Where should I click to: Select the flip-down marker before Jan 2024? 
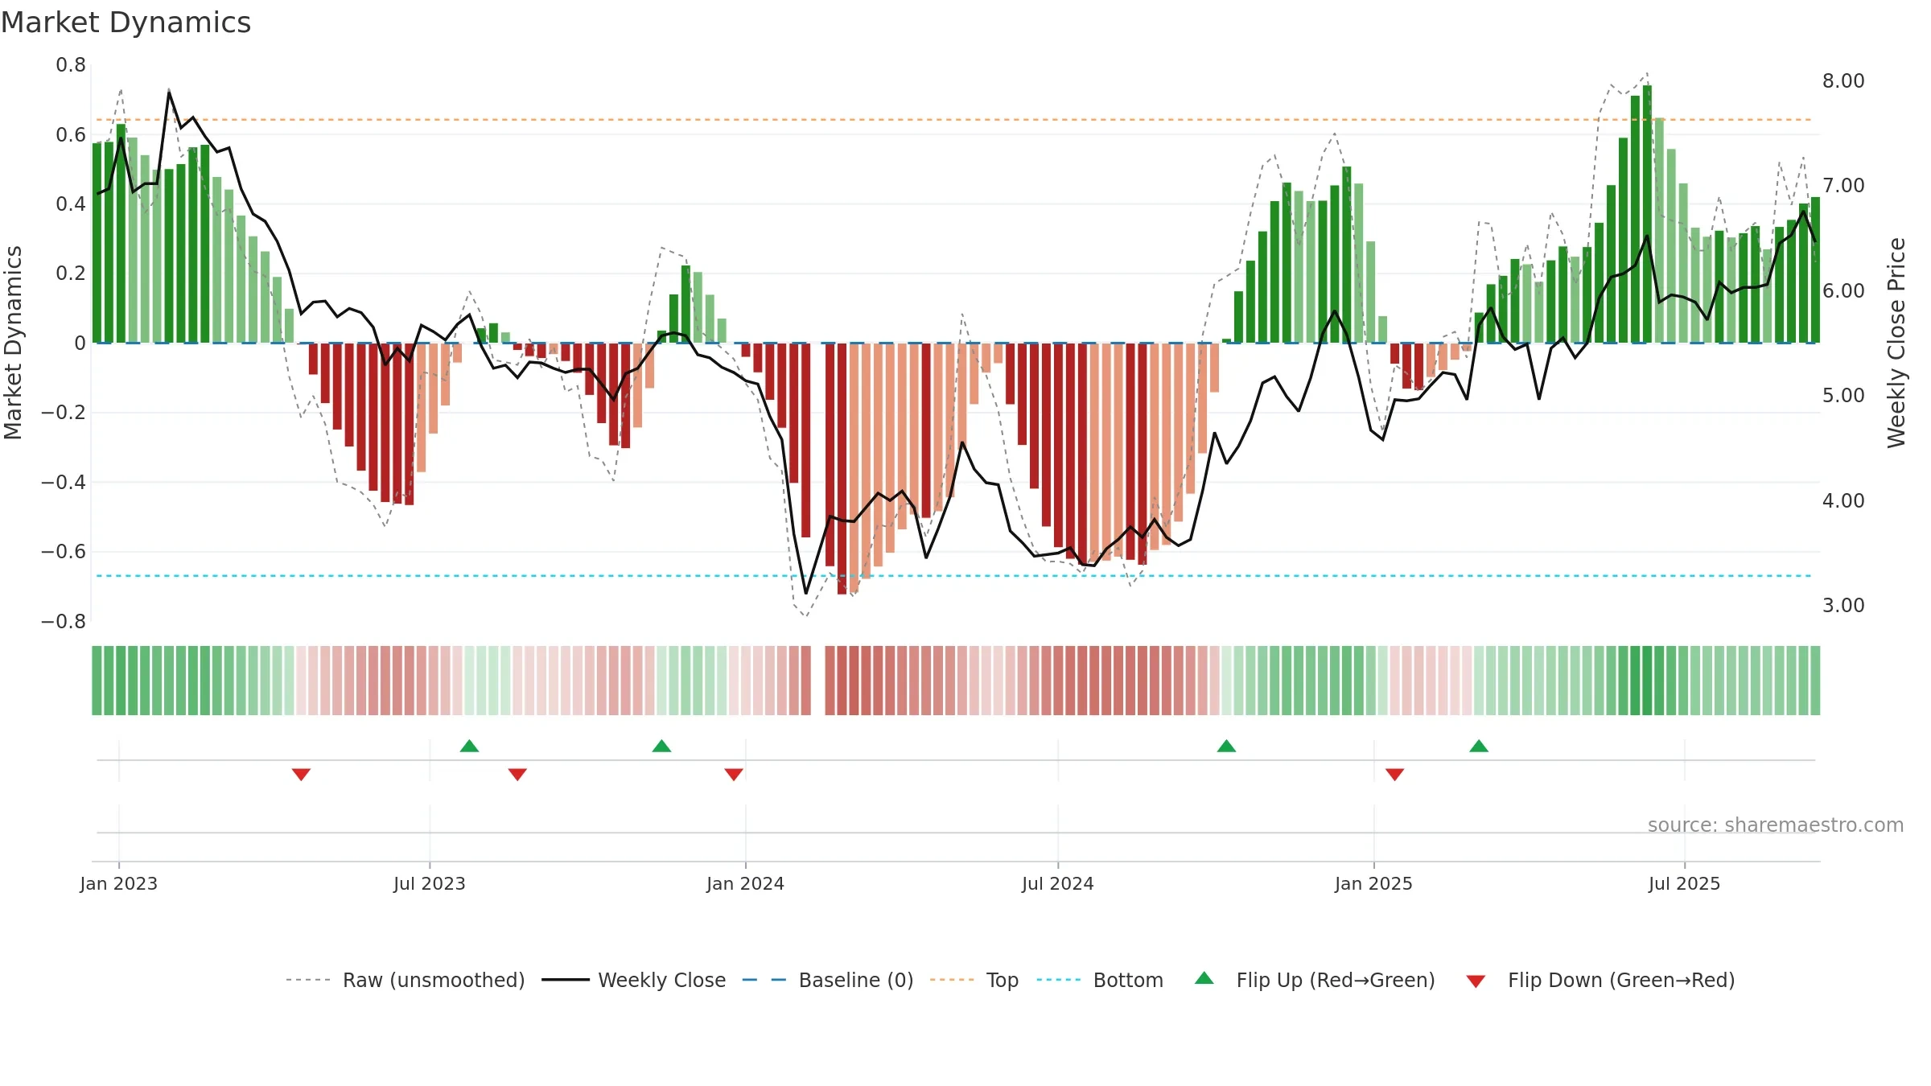(x=734, y=774)
